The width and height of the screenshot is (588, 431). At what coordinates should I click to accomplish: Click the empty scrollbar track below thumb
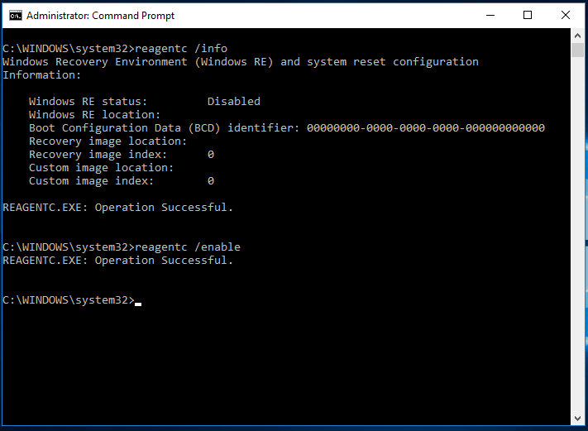click(578, 248)
